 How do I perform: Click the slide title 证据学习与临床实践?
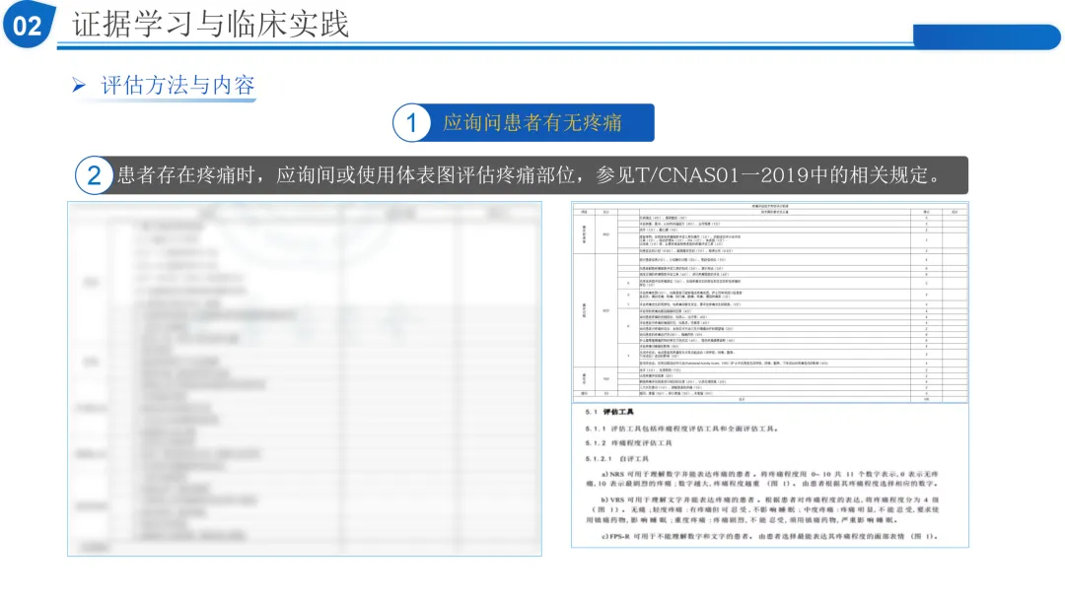coord(211,25)
